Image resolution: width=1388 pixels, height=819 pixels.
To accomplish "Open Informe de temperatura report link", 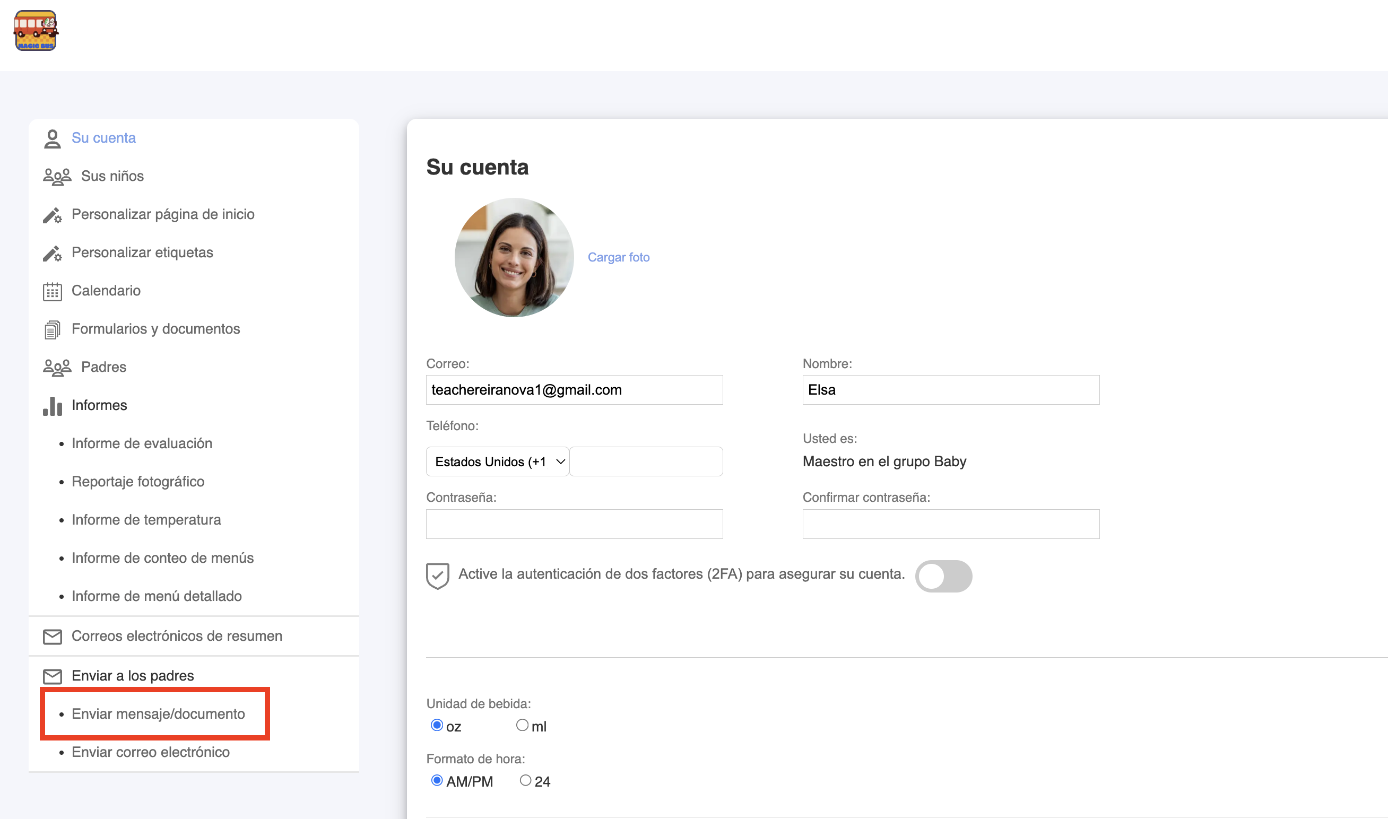I will pyautogui.click(x=146, y=520).
